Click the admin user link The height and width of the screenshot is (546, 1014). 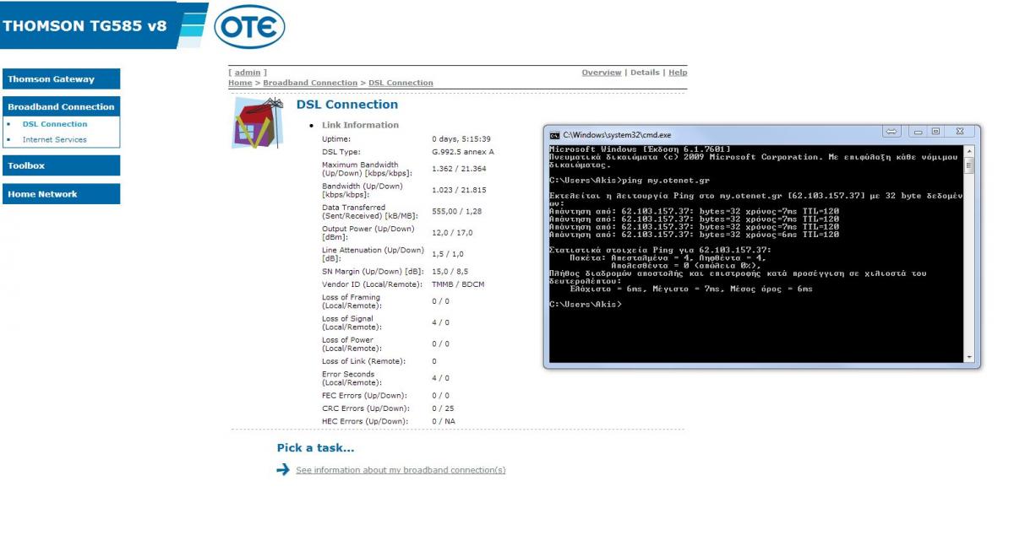coord(248,73)
